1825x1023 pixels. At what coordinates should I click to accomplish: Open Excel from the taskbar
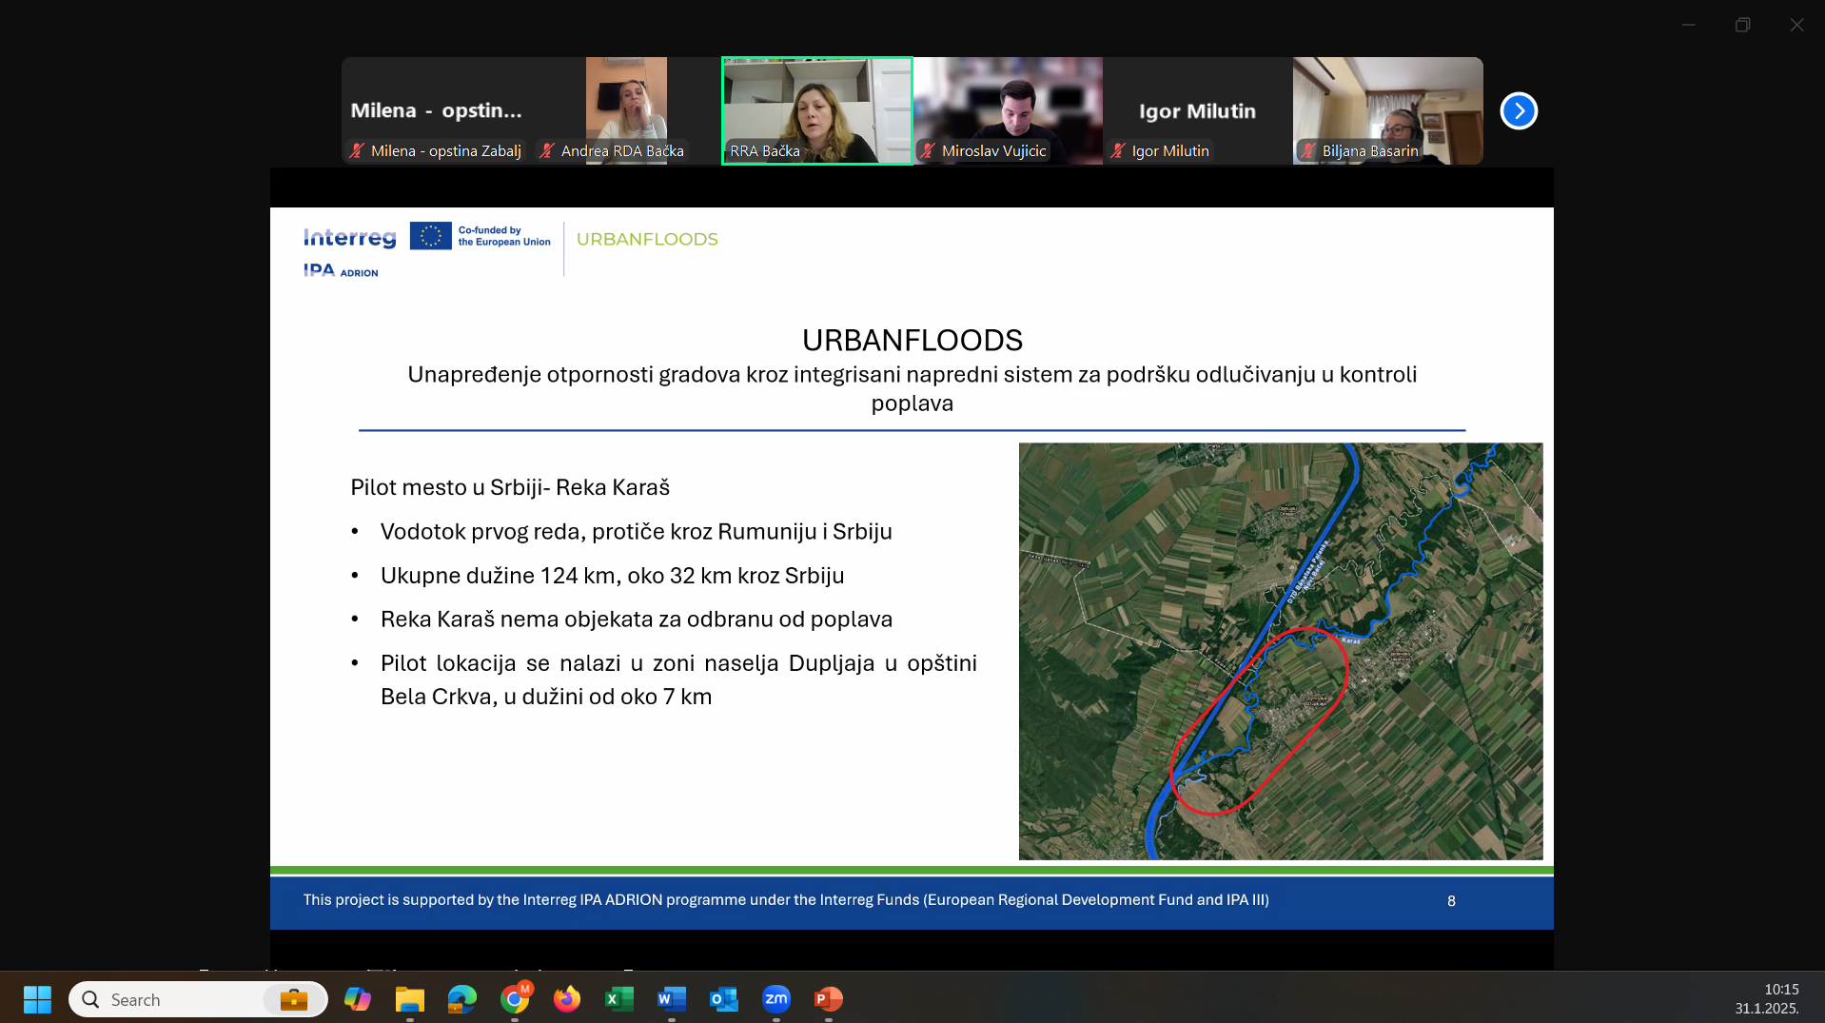coord(618,998)
